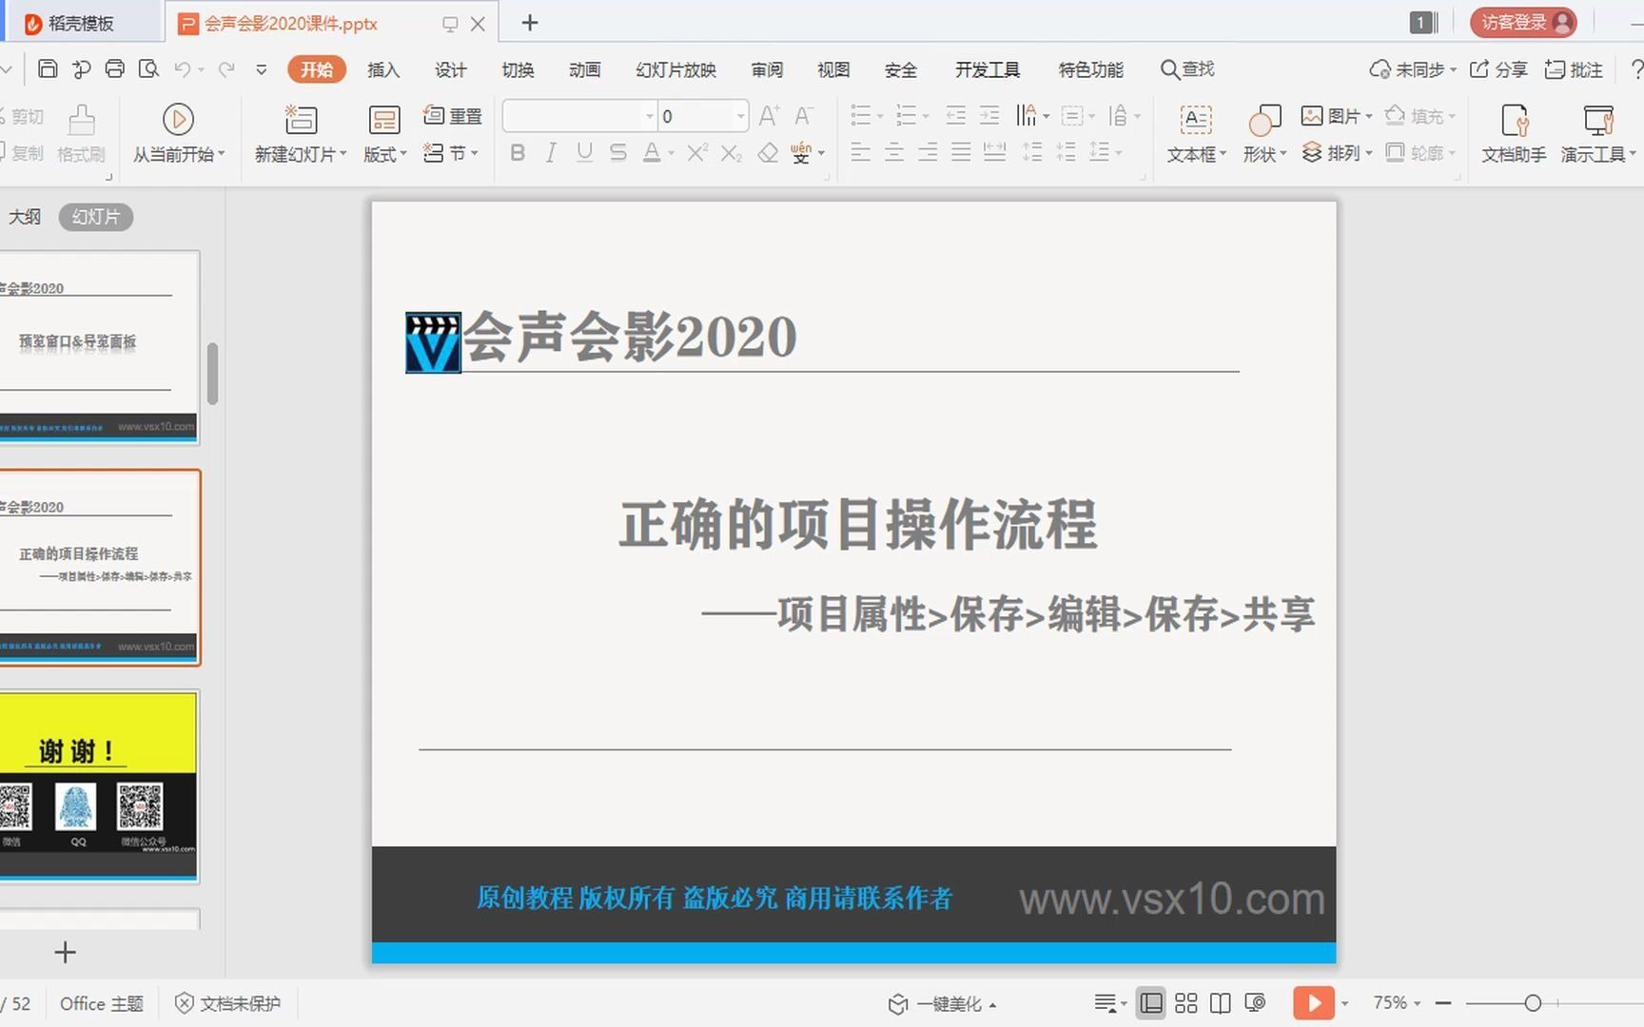Toggle Underline formatting
The image size is (1644, 1027).
click(584, 152)
